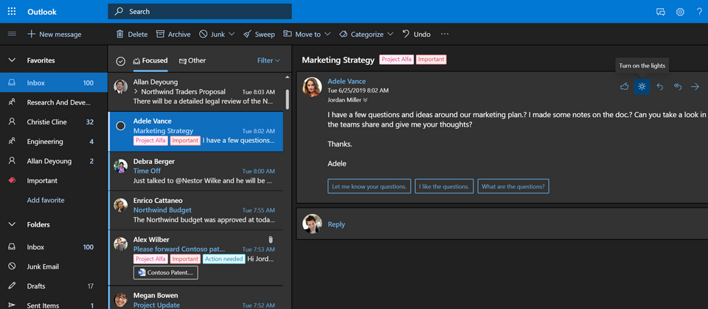The height and width of the screenshot is (309, 708).
Task: Open the Contoso Patent attachment chip
Action: click(166, 272)
